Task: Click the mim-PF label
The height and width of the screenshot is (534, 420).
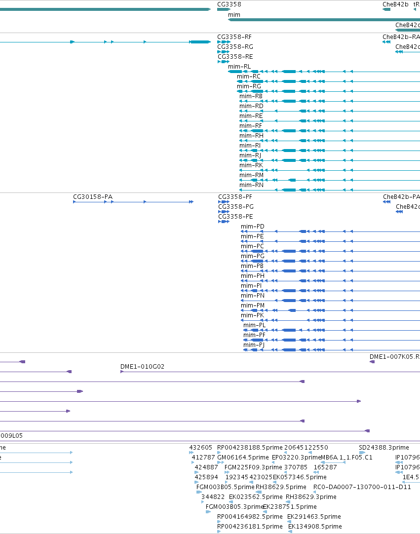Action: 254,335
